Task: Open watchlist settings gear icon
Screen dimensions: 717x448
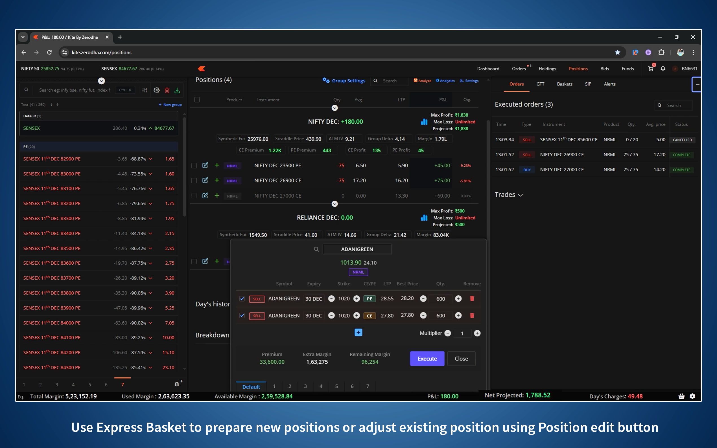Action: (x=156, y=90)
